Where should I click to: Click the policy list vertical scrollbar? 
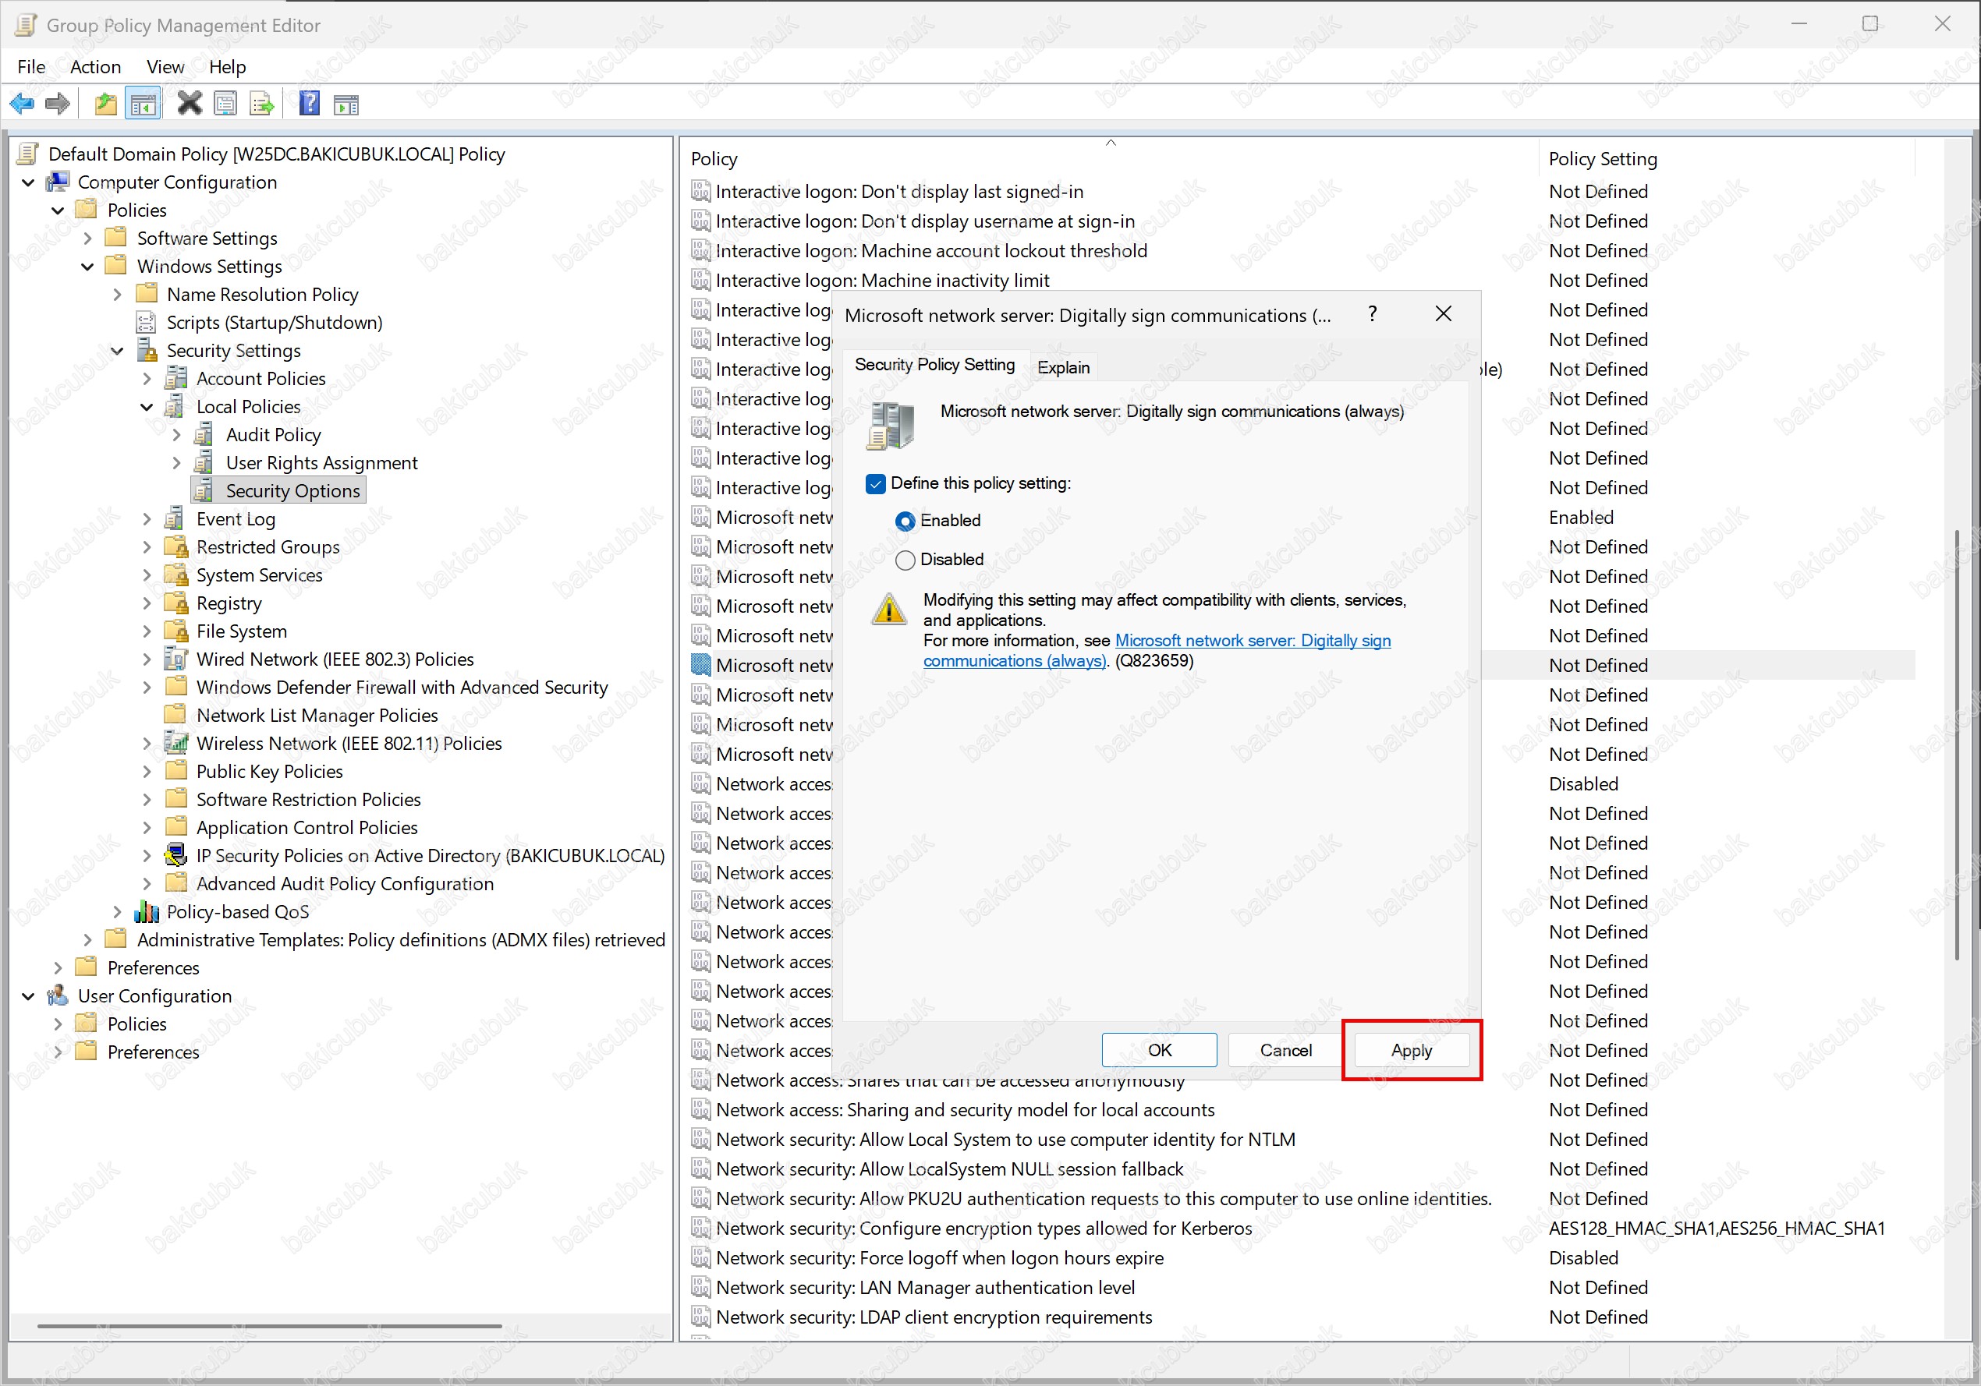point(1957,745)
